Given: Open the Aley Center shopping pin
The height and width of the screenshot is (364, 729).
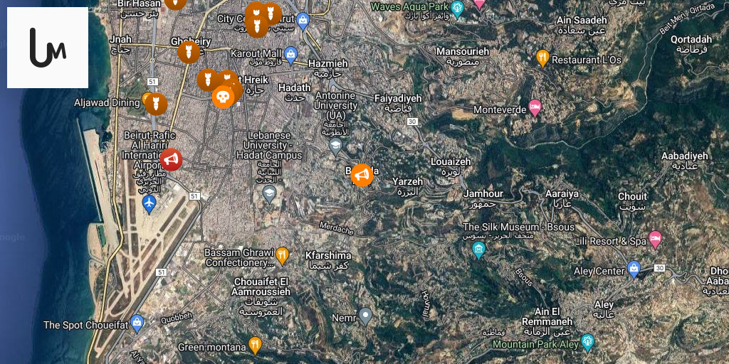Looking at the screenshot, I should (x=634, y=269).
